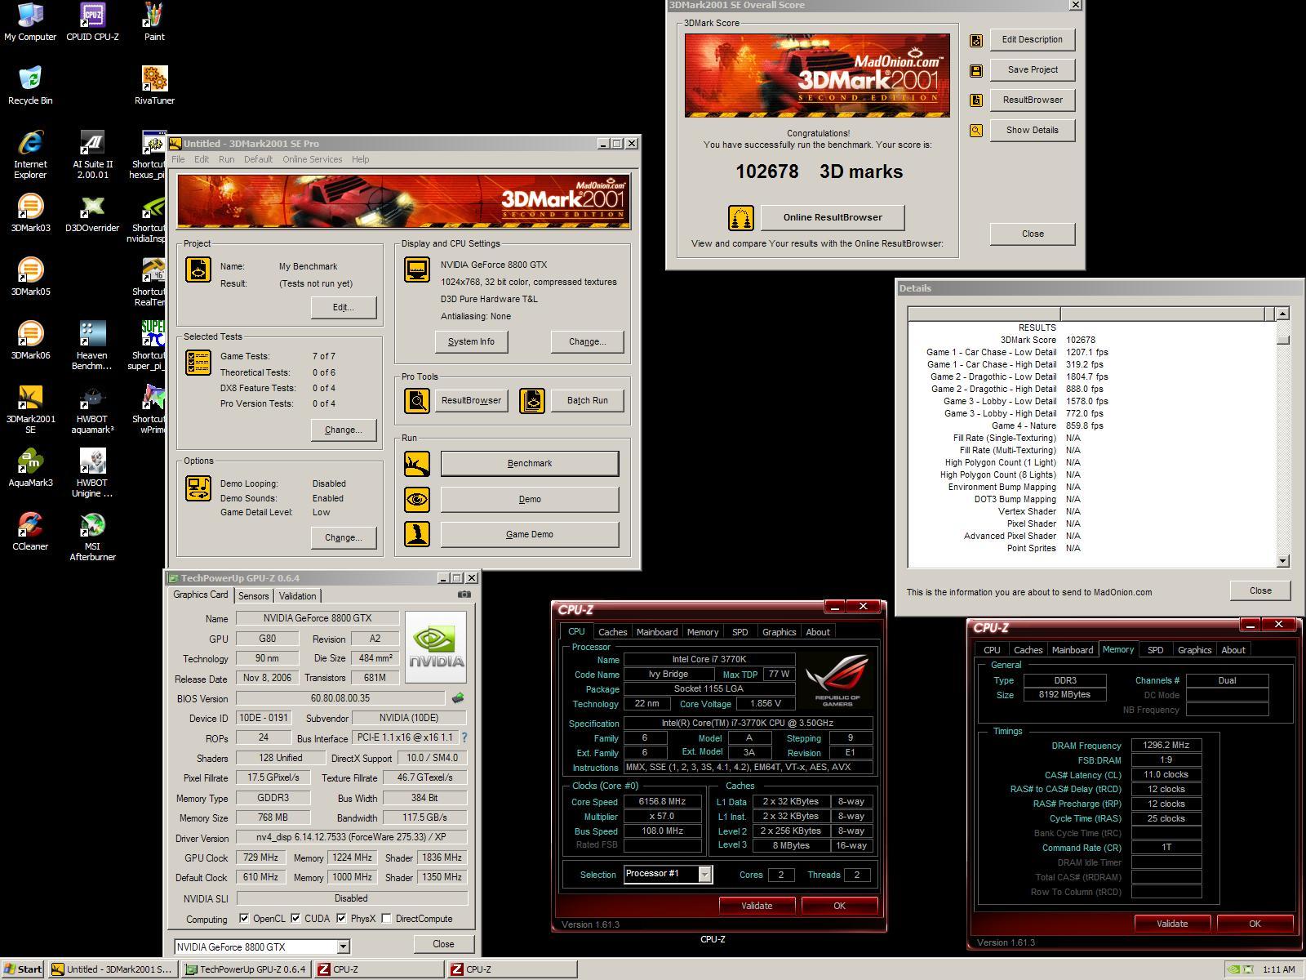Click the ResultBrowser icon in score window
The height and width of the screenshot is (980, 1306).
(975, 100)
